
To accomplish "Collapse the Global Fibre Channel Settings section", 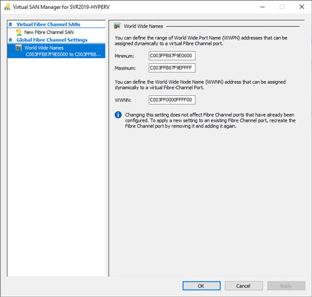I will point(10,40).
